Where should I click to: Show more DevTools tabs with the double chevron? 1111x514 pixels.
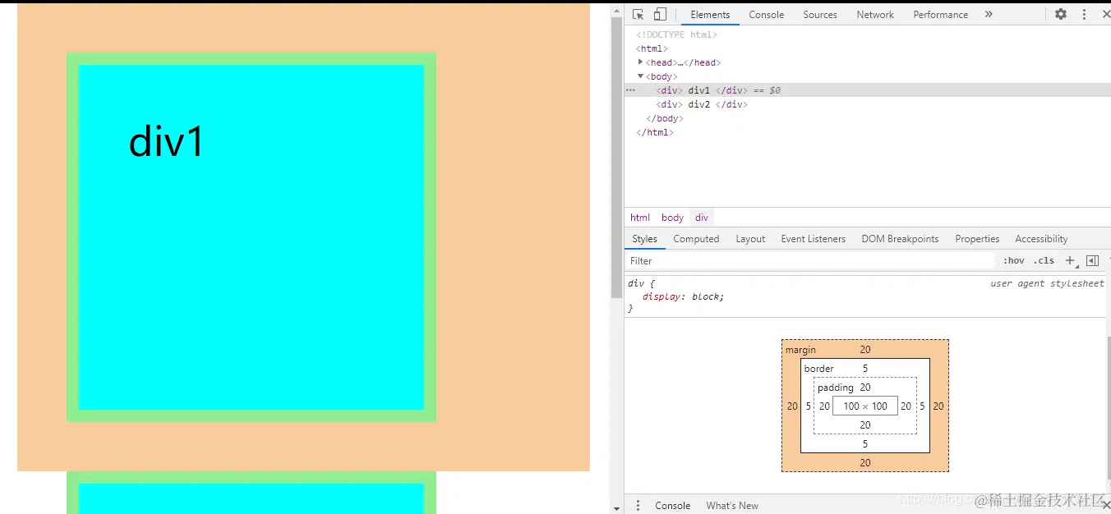989,14
